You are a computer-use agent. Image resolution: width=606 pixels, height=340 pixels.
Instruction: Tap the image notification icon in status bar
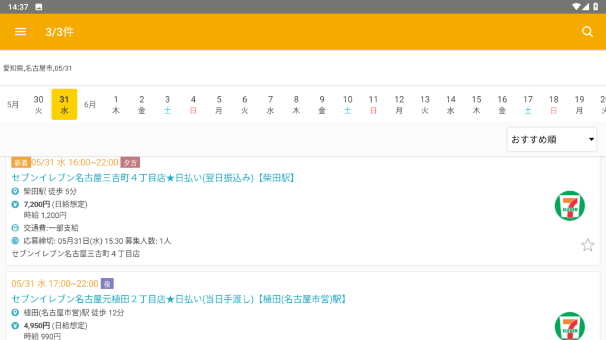[x=38, y=7]
